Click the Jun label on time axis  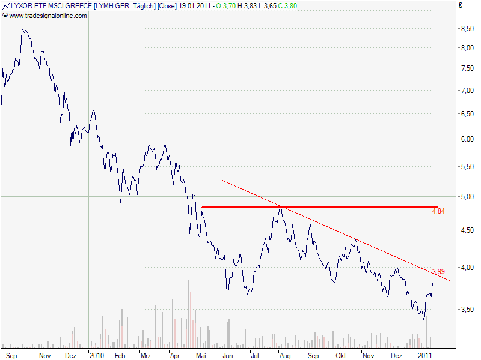[228, 356]
